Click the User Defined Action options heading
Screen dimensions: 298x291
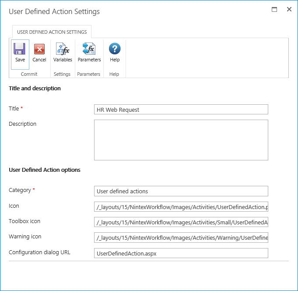[45, 170]
